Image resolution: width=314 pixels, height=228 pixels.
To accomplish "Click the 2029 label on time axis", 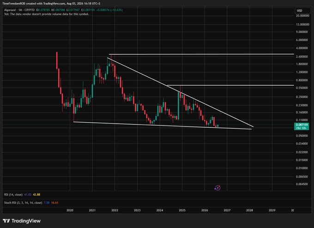I will tap(272, 210).
